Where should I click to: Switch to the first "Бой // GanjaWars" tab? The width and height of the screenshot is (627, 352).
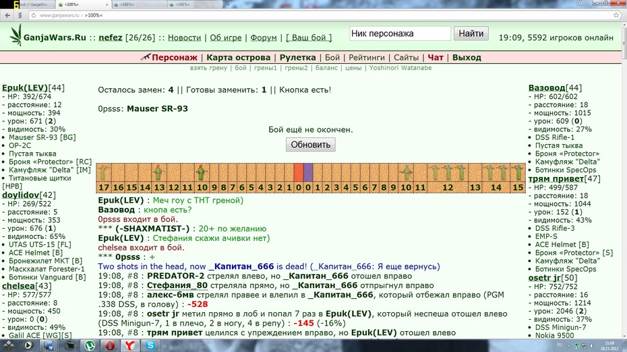pyautogui.click(x=34, y=5)
